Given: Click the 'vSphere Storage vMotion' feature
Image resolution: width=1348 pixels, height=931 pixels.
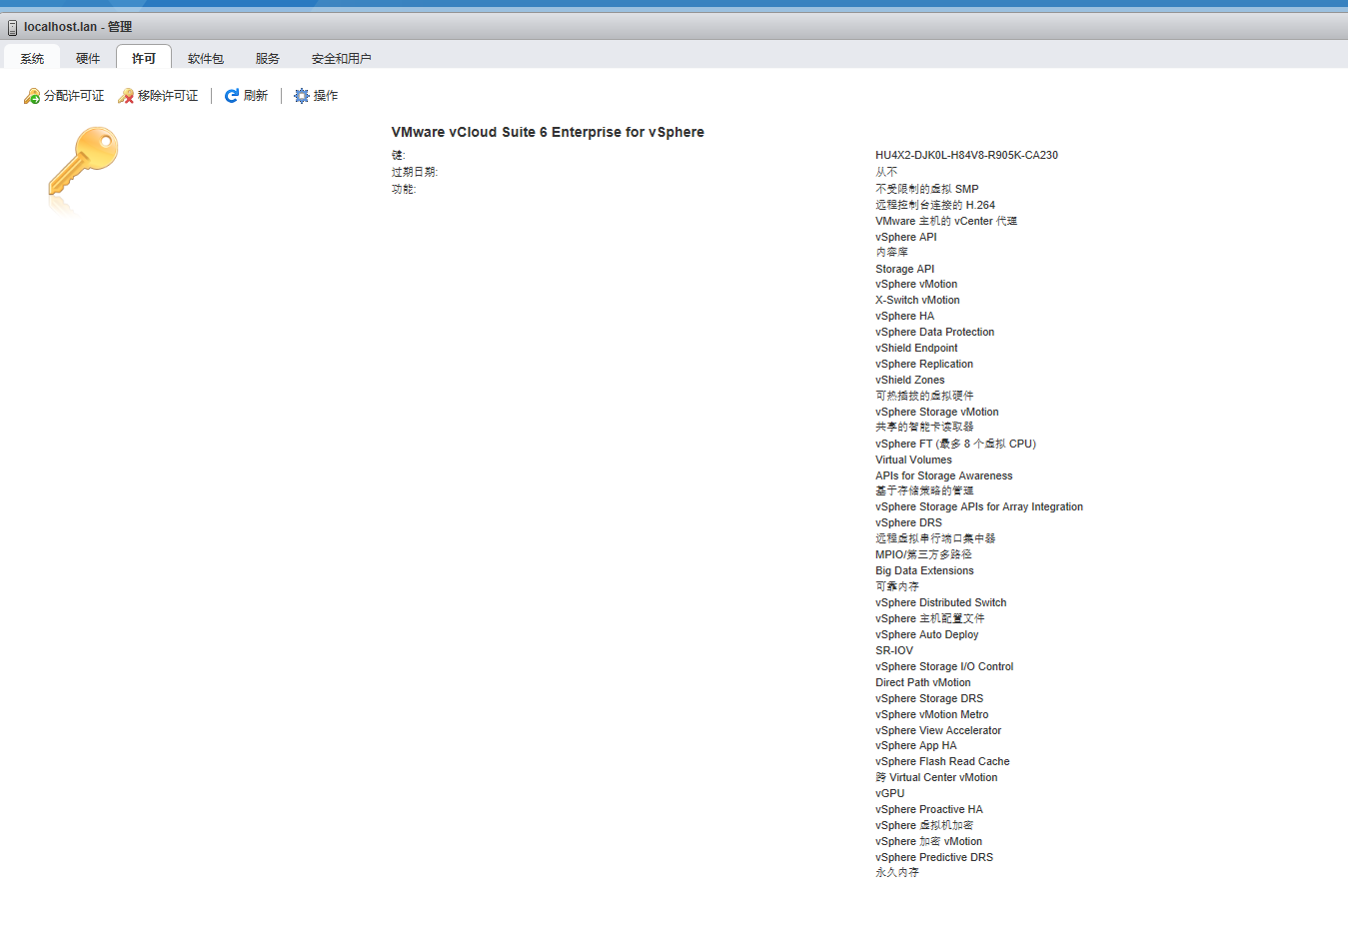Looking at the screenshot, I should pyautogui.click(x=937, y=412).
